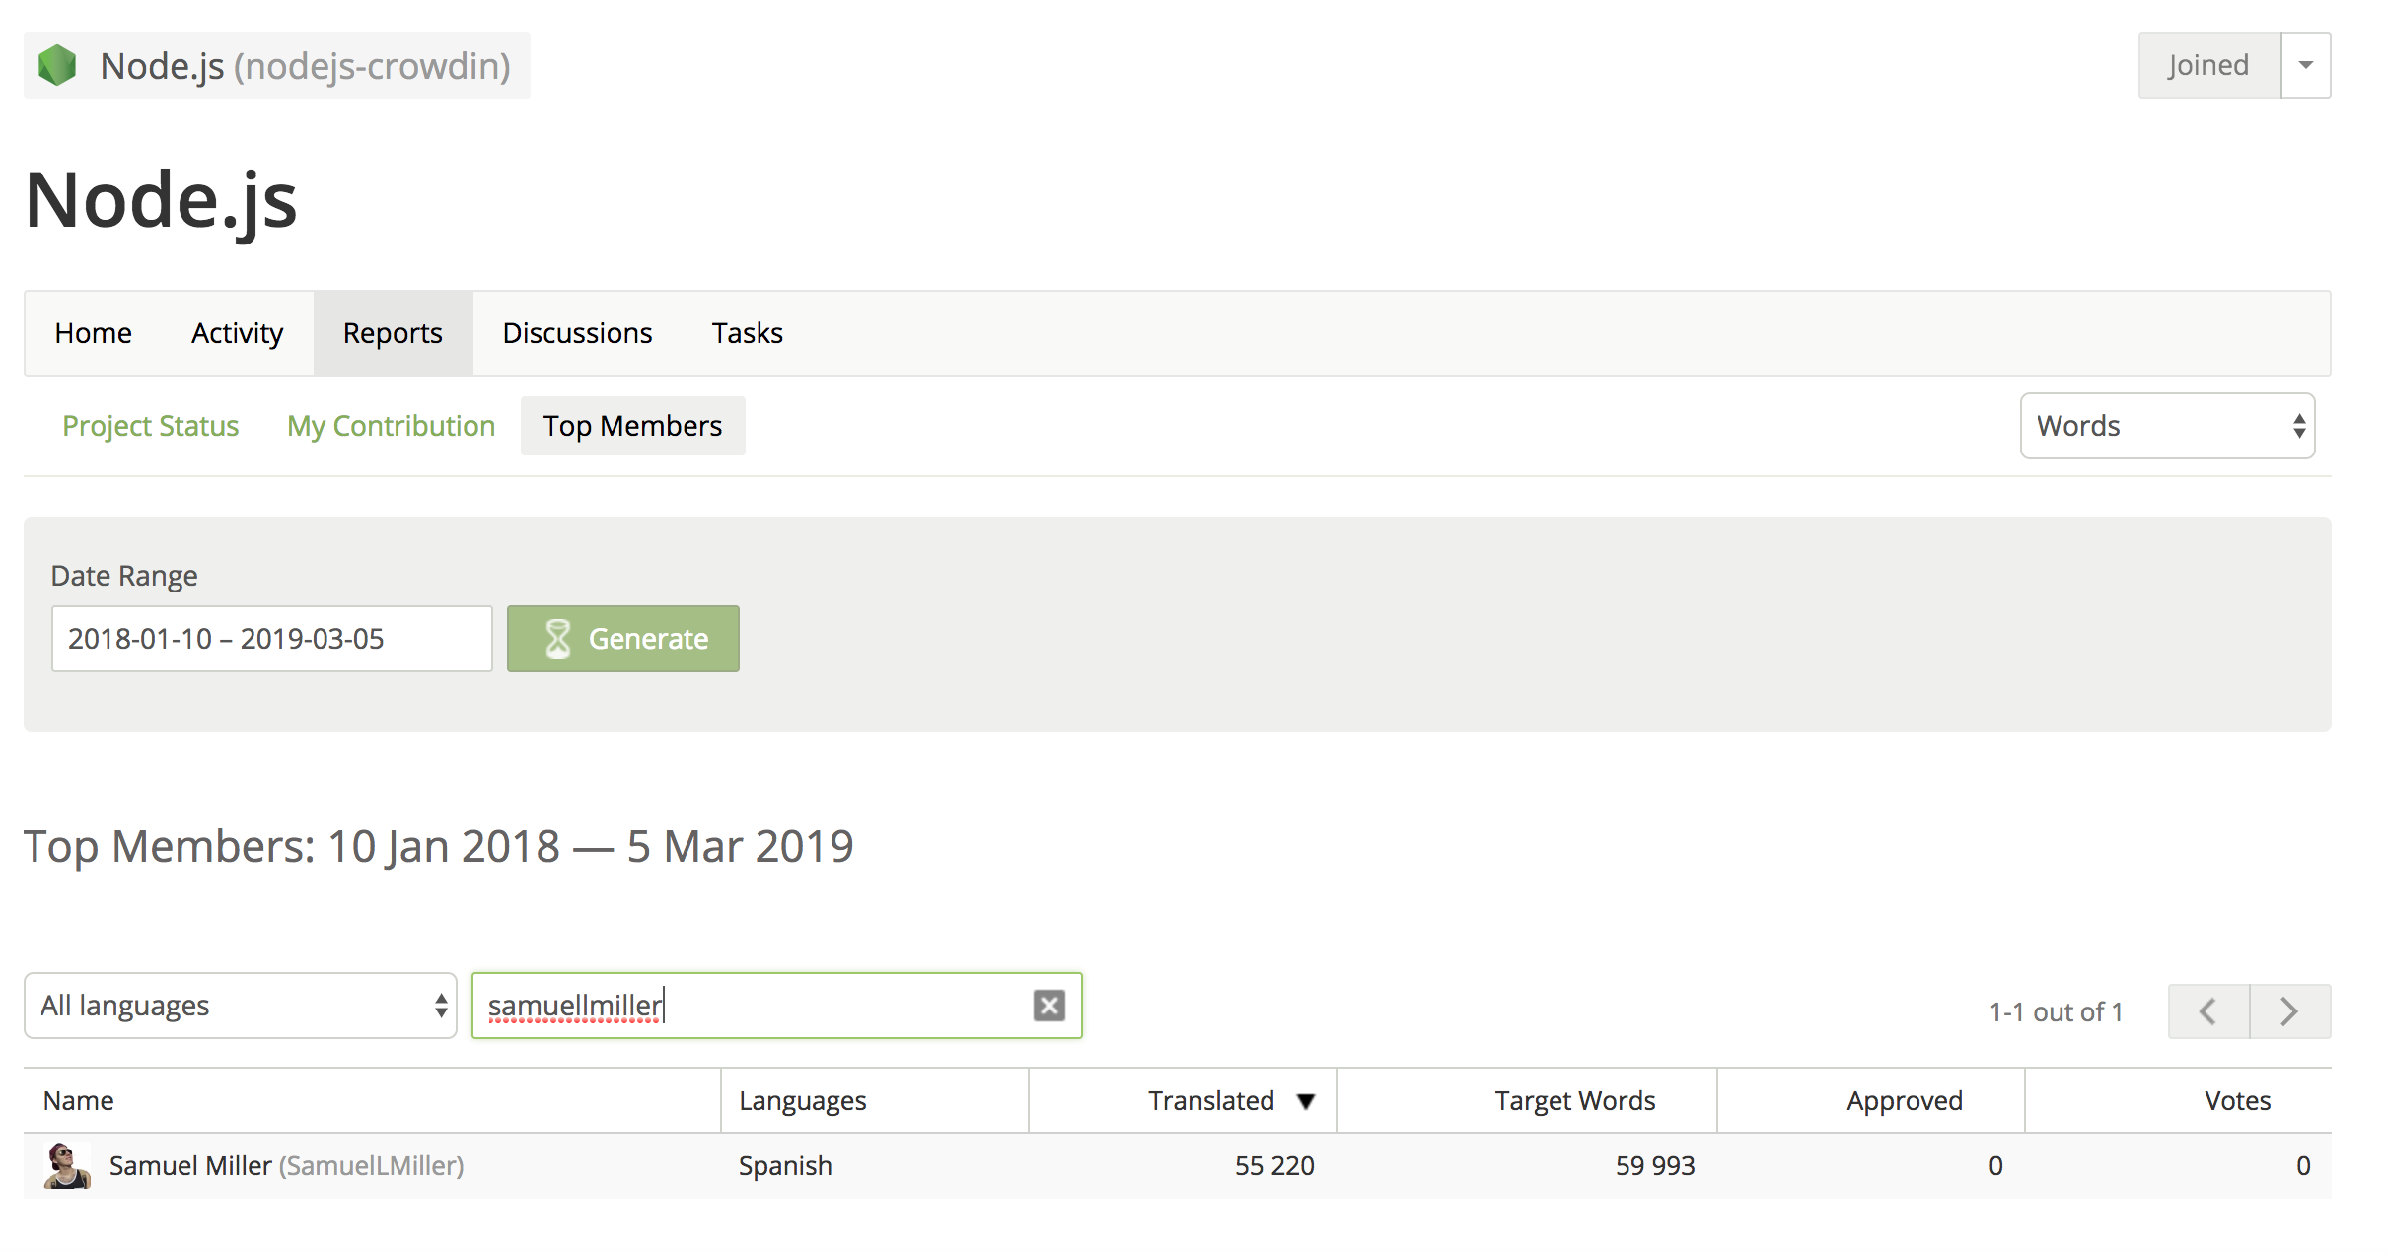
Task: Click the Node.js green hexagon logo
Action: click(57, 66)
